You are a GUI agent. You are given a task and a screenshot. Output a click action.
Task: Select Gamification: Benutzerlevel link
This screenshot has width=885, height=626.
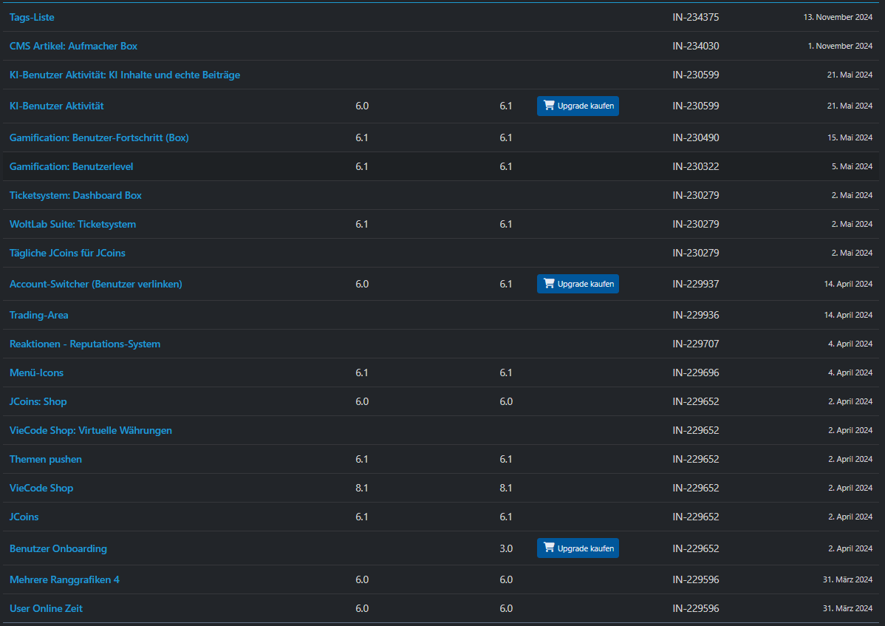[x=71, y=166]
